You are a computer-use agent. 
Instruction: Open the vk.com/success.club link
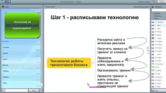(x=22, y=25)
